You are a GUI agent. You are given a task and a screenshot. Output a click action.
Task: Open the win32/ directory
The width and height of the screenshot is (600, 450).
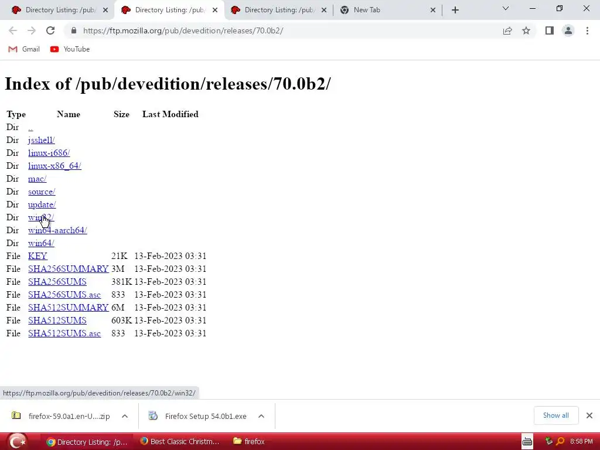pos(41,217)
